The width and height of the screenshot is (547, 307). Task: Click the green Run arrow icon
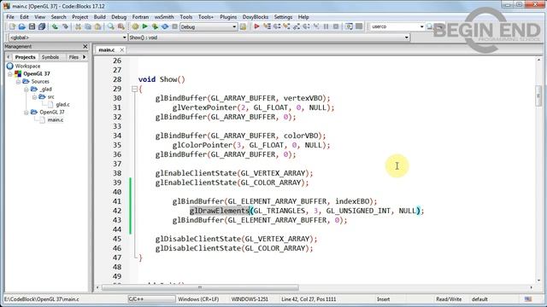click(145, 26)
